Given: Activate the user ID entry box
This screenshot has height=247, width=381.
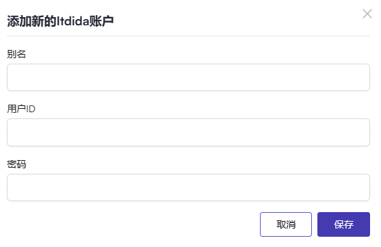Looking at the screenshot, I should 188,132.
